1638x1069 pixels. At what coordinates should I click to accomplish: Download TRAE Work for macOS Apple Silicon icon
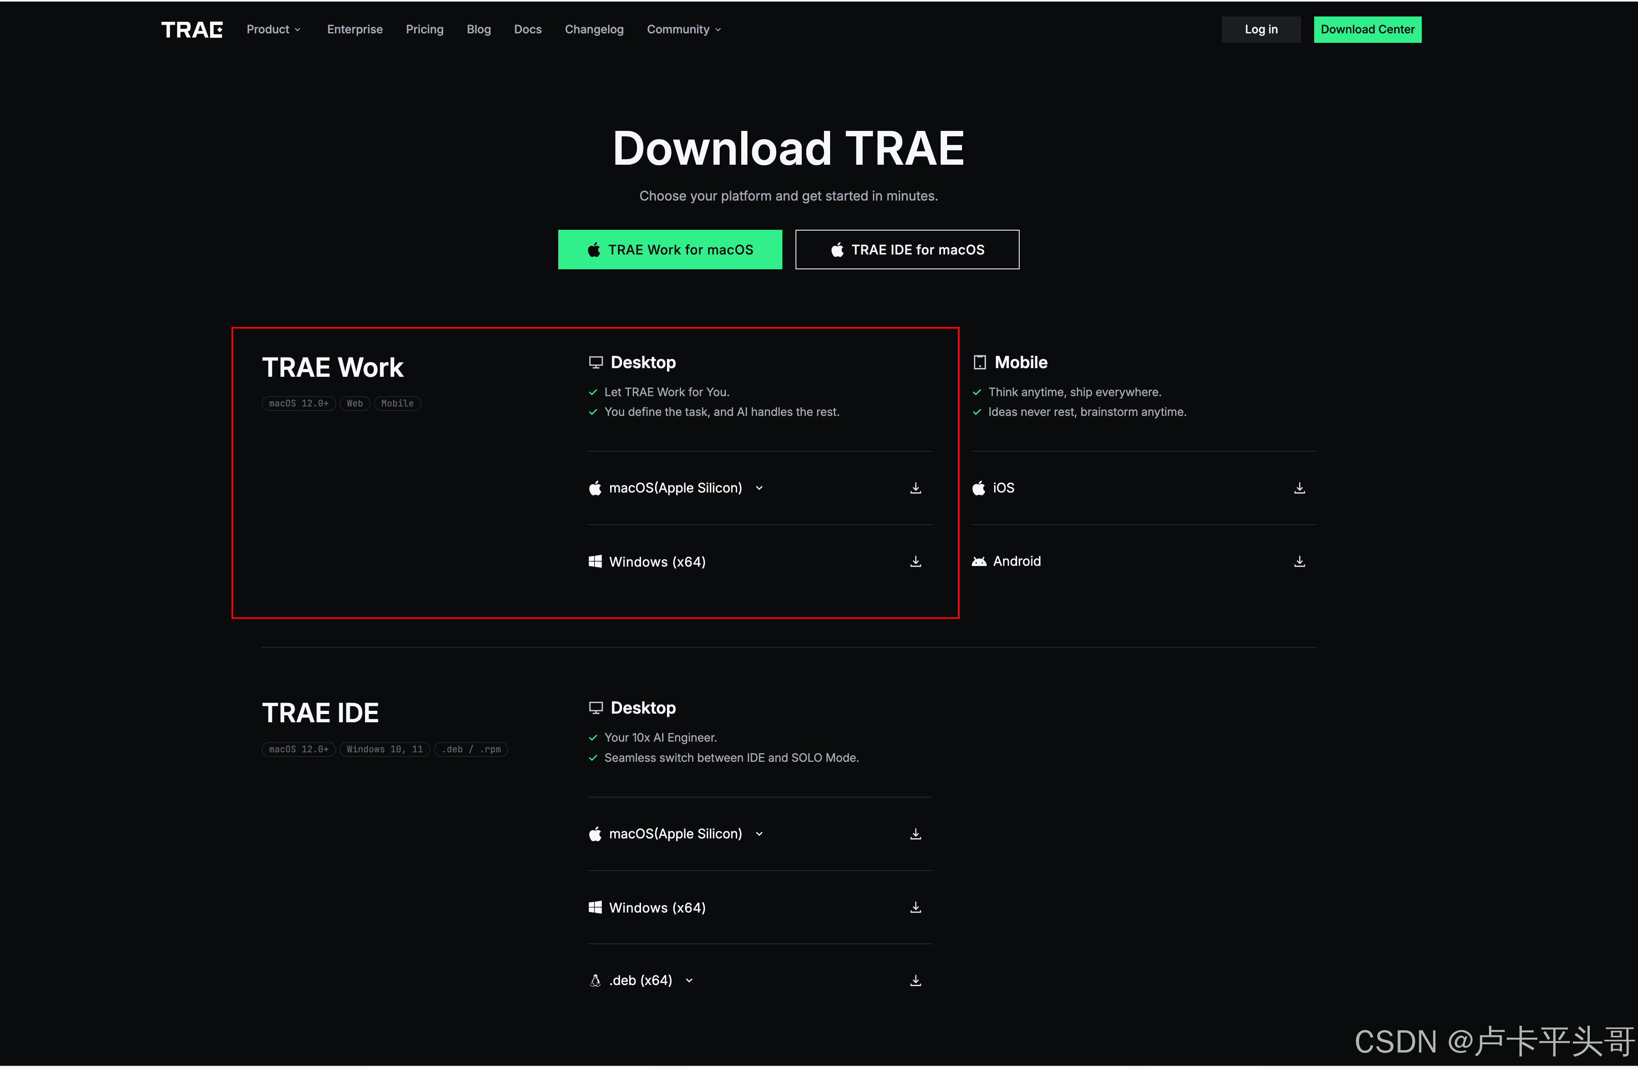click(915, 488)
